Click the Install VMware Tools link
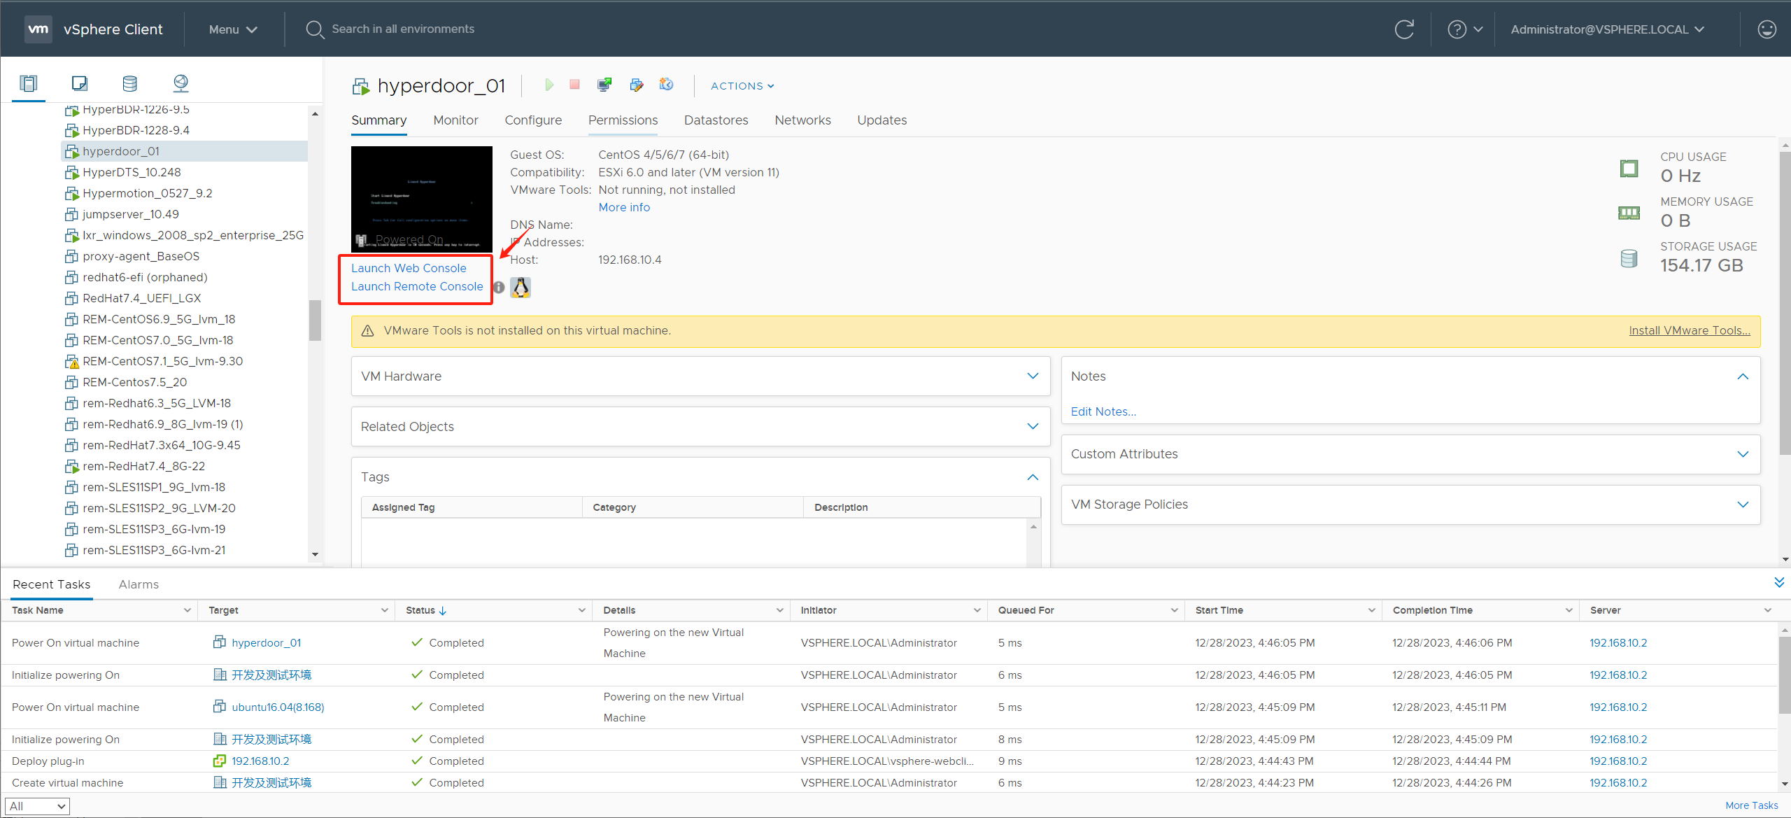This screenshot has width=1791, height=818. (1689, 330)
